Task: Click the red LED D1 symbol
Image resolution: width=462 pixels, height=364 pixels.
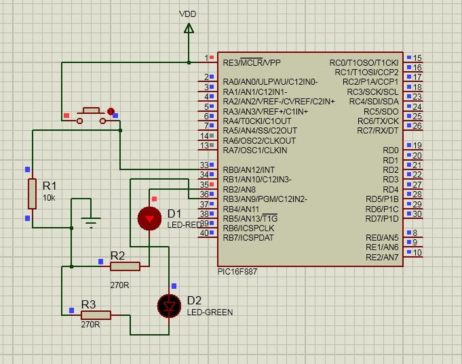Action: 149,218
